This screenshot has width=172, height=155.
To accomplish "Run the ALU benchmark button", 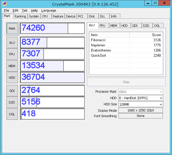I will [12, 43].
